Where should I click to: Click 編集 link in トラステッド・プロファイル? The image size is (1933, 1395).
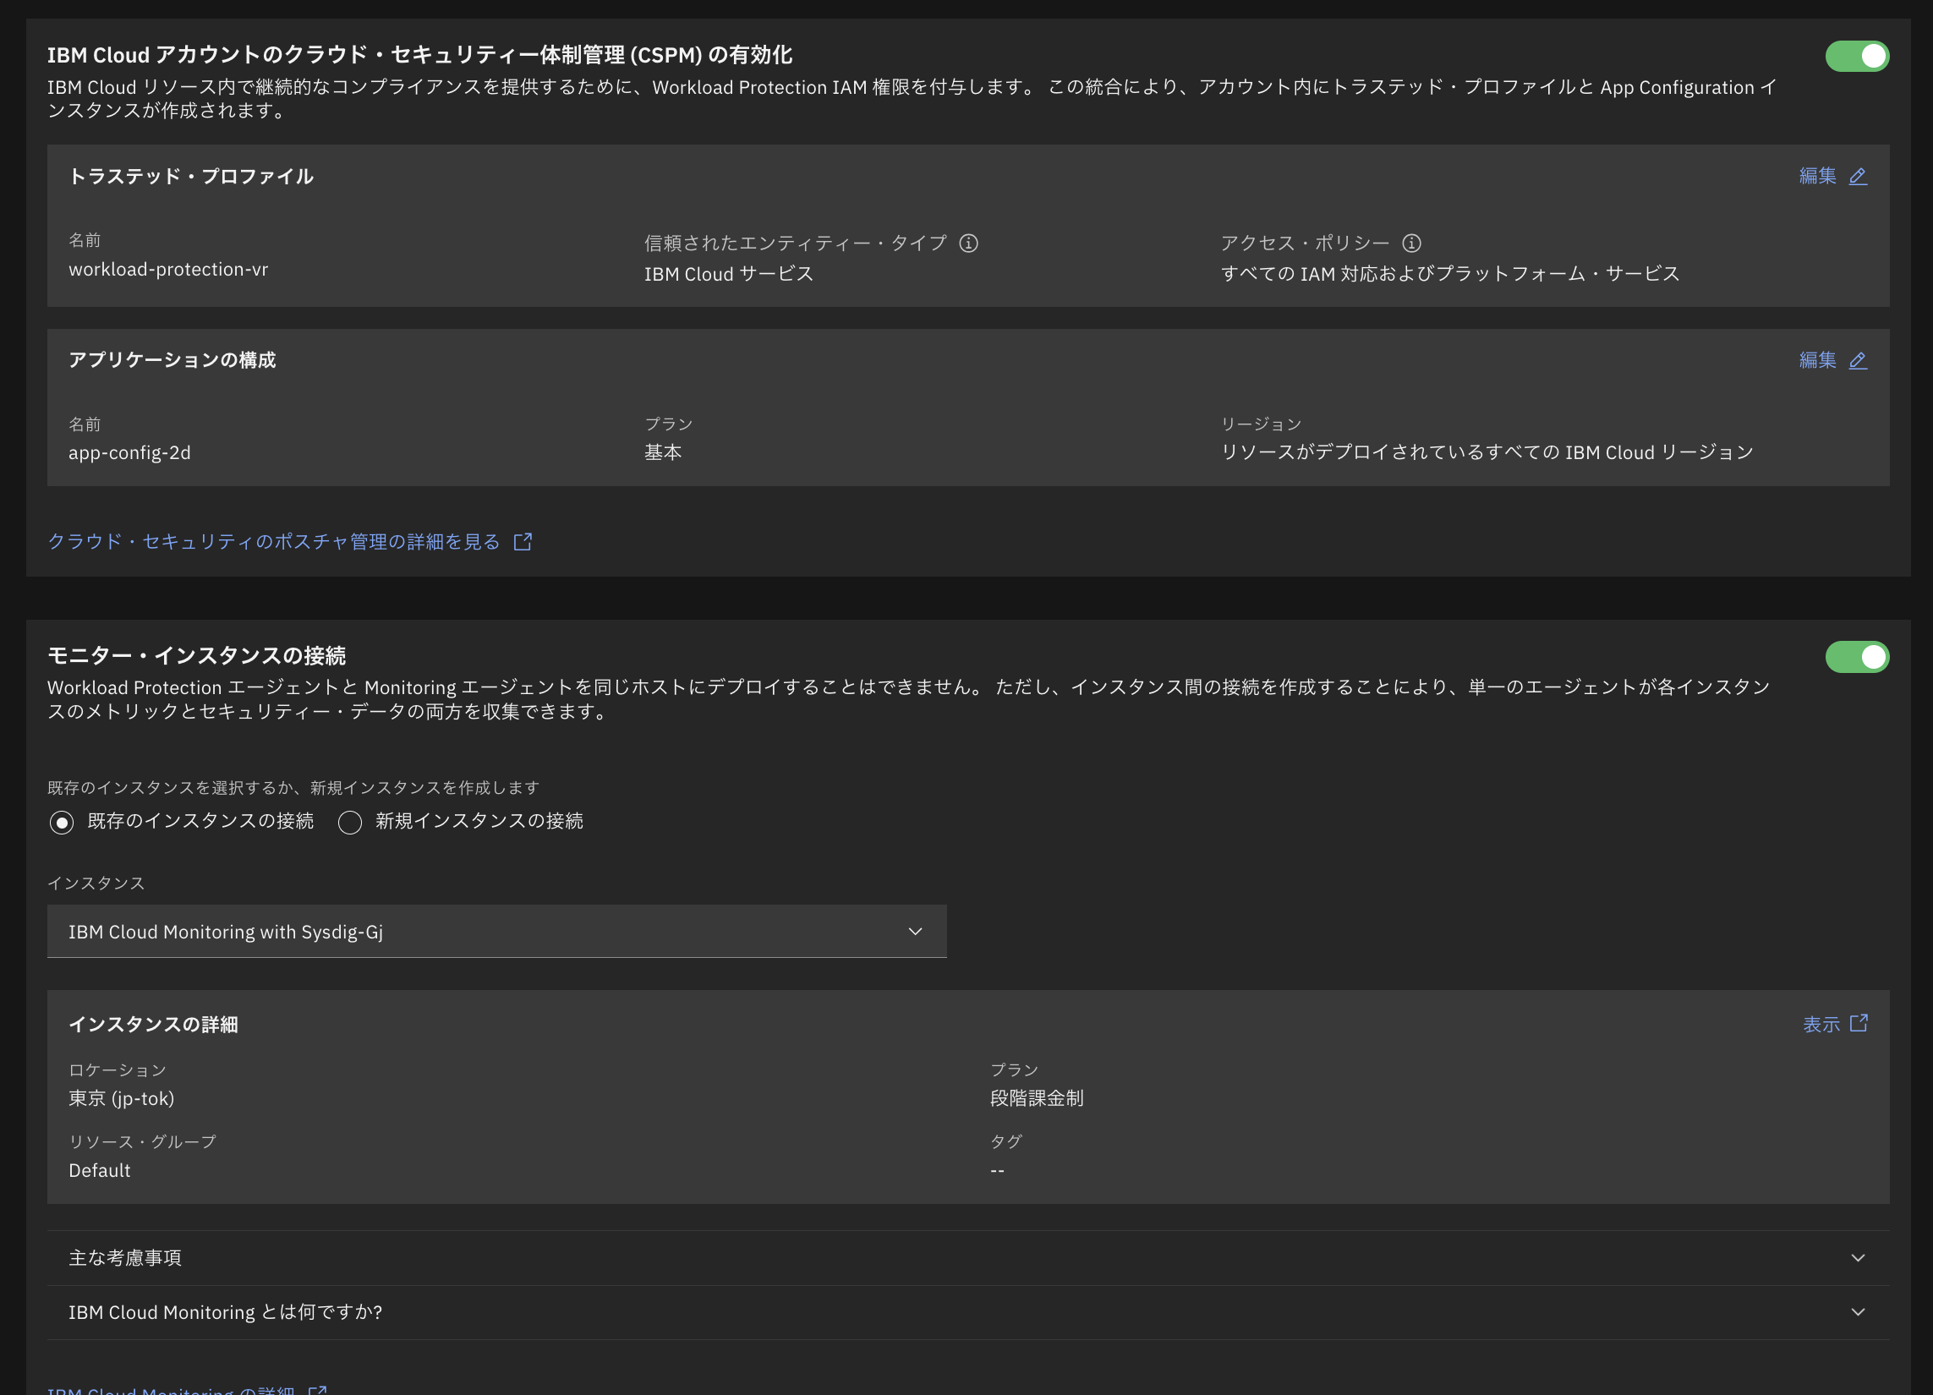click(1817, 177)
